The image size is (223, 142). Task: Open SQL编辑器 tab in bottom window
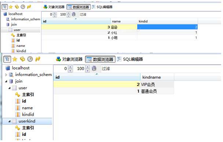pyautogui.click(x=130, y=59)
